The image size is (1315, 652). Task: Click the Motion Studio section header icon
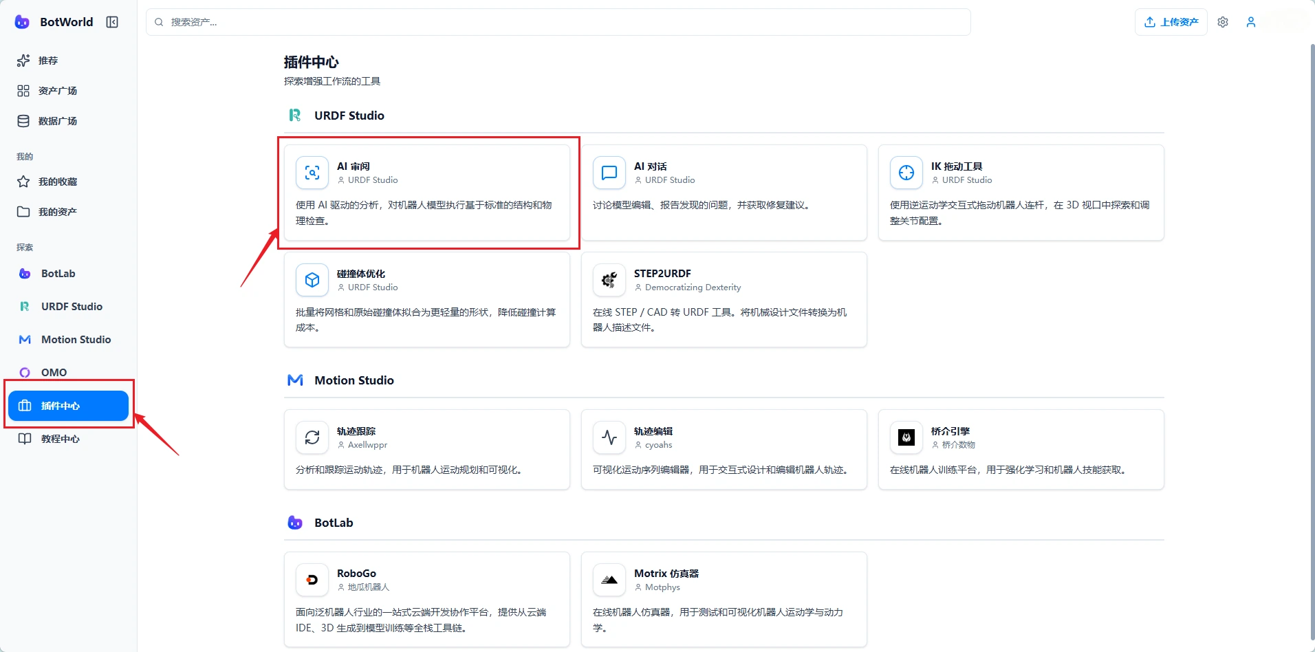(x=295, y=380)
